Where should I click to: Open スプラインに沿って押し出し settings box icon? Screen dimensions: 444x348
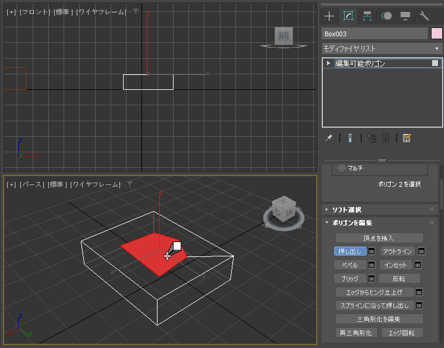click(419, 306)
